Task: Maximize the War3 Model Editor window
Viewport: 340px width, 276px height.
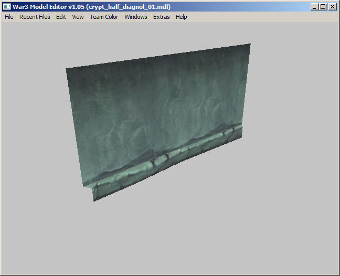Action: [323, 7]
